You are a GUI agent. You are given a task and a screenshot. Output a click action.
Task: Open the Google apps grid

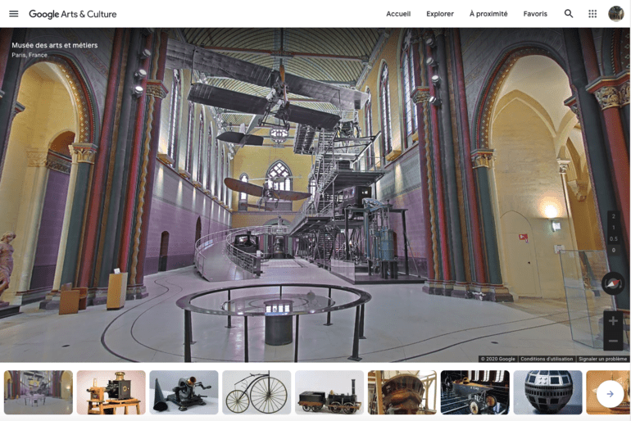592,14
